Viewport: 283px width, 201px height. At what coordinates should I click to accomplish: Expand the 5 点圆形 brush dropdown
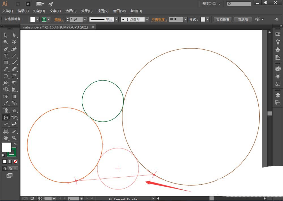pos(147,19)
